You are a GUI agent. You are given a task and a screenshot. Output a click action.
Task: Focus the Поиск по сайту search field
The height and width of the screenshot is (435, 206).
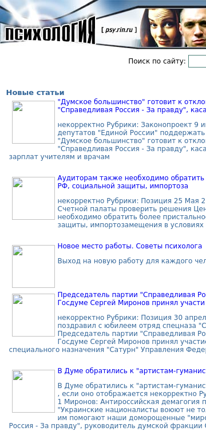(197, 61)
